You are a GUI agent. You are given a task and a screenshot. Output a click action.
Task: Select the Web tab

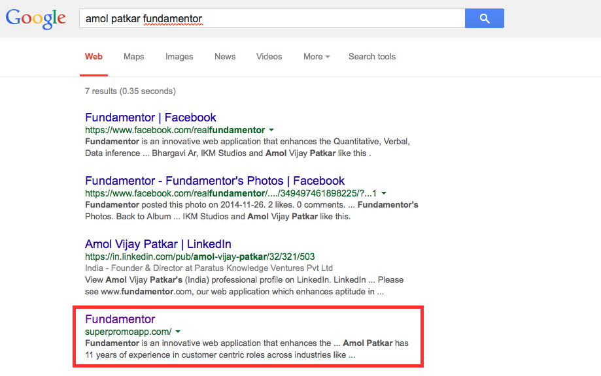coord(94,57)
